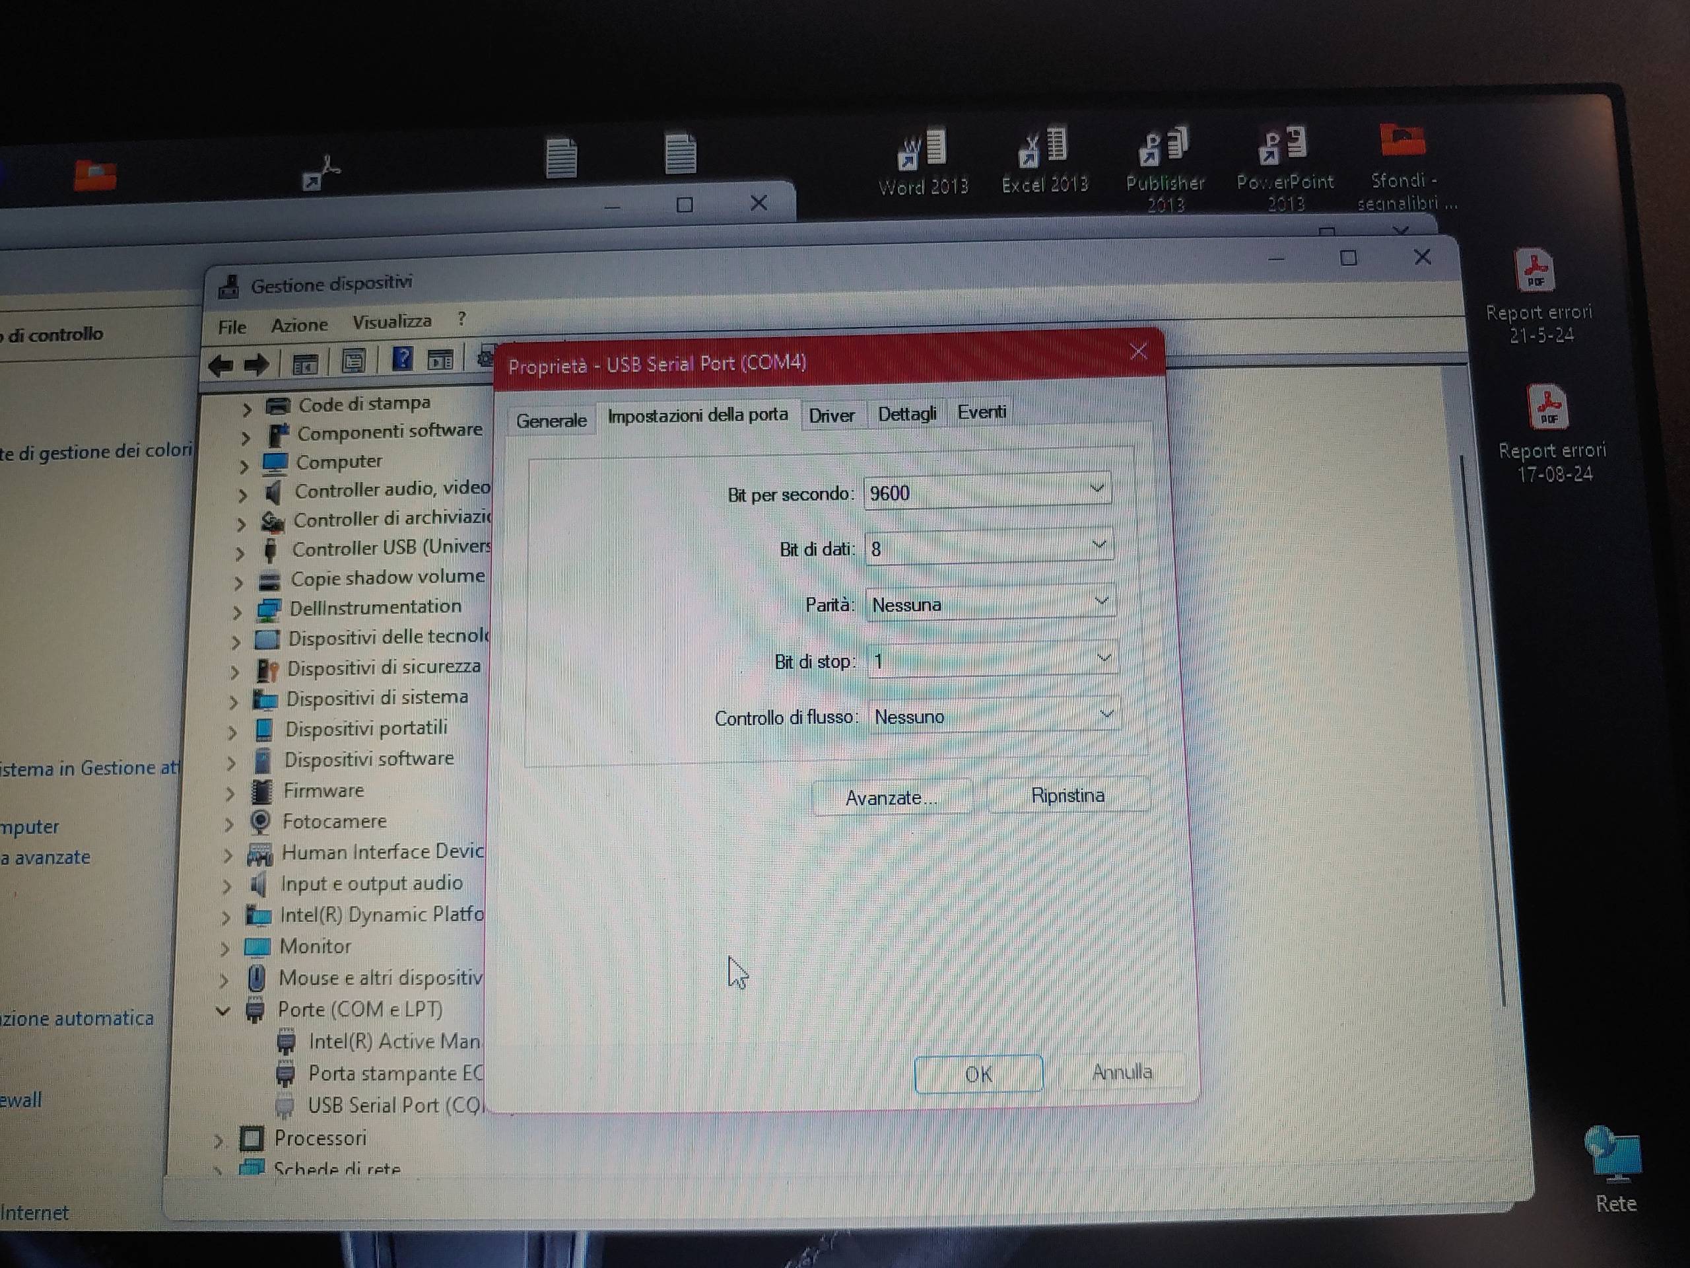1690x1268 pixels.
Task: Open the File menu in Gestione dispositivi
Action: pos(232,327)
